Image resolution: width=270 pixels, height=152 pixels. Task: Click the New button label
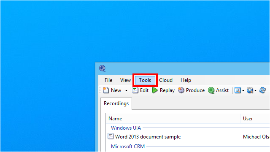pos(116,90)
